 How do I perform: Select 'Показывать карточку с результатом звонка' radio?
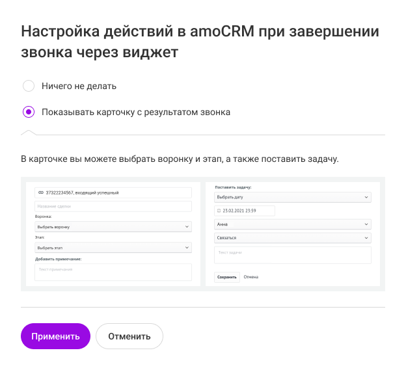[x=29, y=112]
